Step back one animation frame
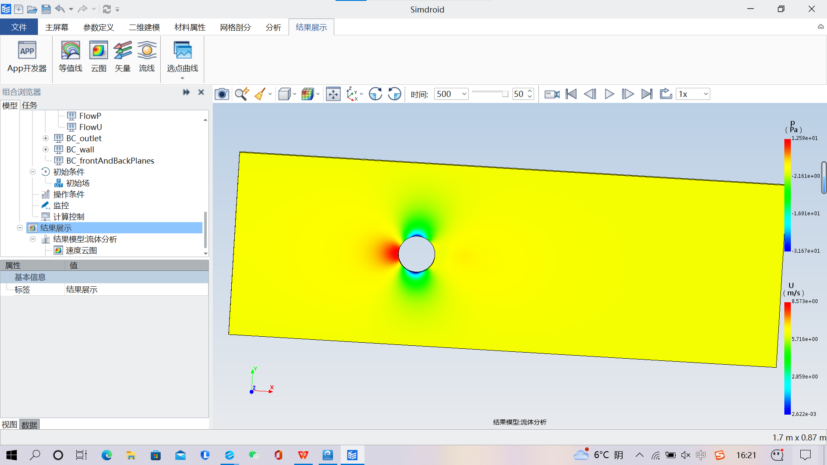The height and width of the screenshot is (465, 827). pyautogui.click(x=590, y=94)
